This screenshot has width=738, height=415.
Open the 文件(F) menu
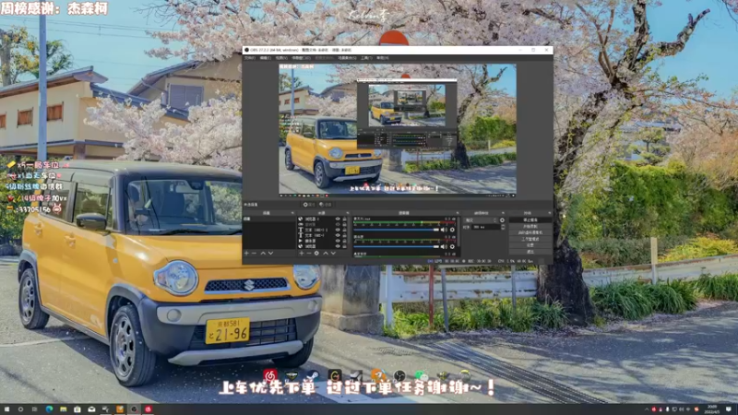coord(250,58)
